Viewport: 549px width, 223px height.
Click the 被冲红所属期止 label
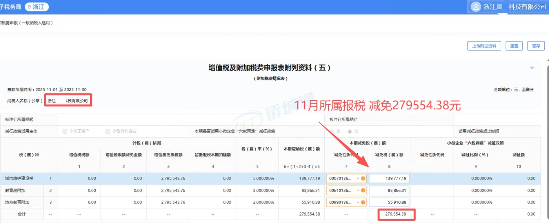coord(344,120)
